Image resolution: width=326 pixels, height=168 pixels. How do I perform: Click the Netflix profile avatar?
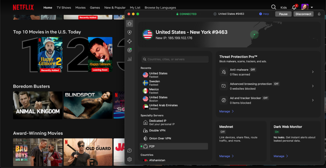(x=305, y=7)
